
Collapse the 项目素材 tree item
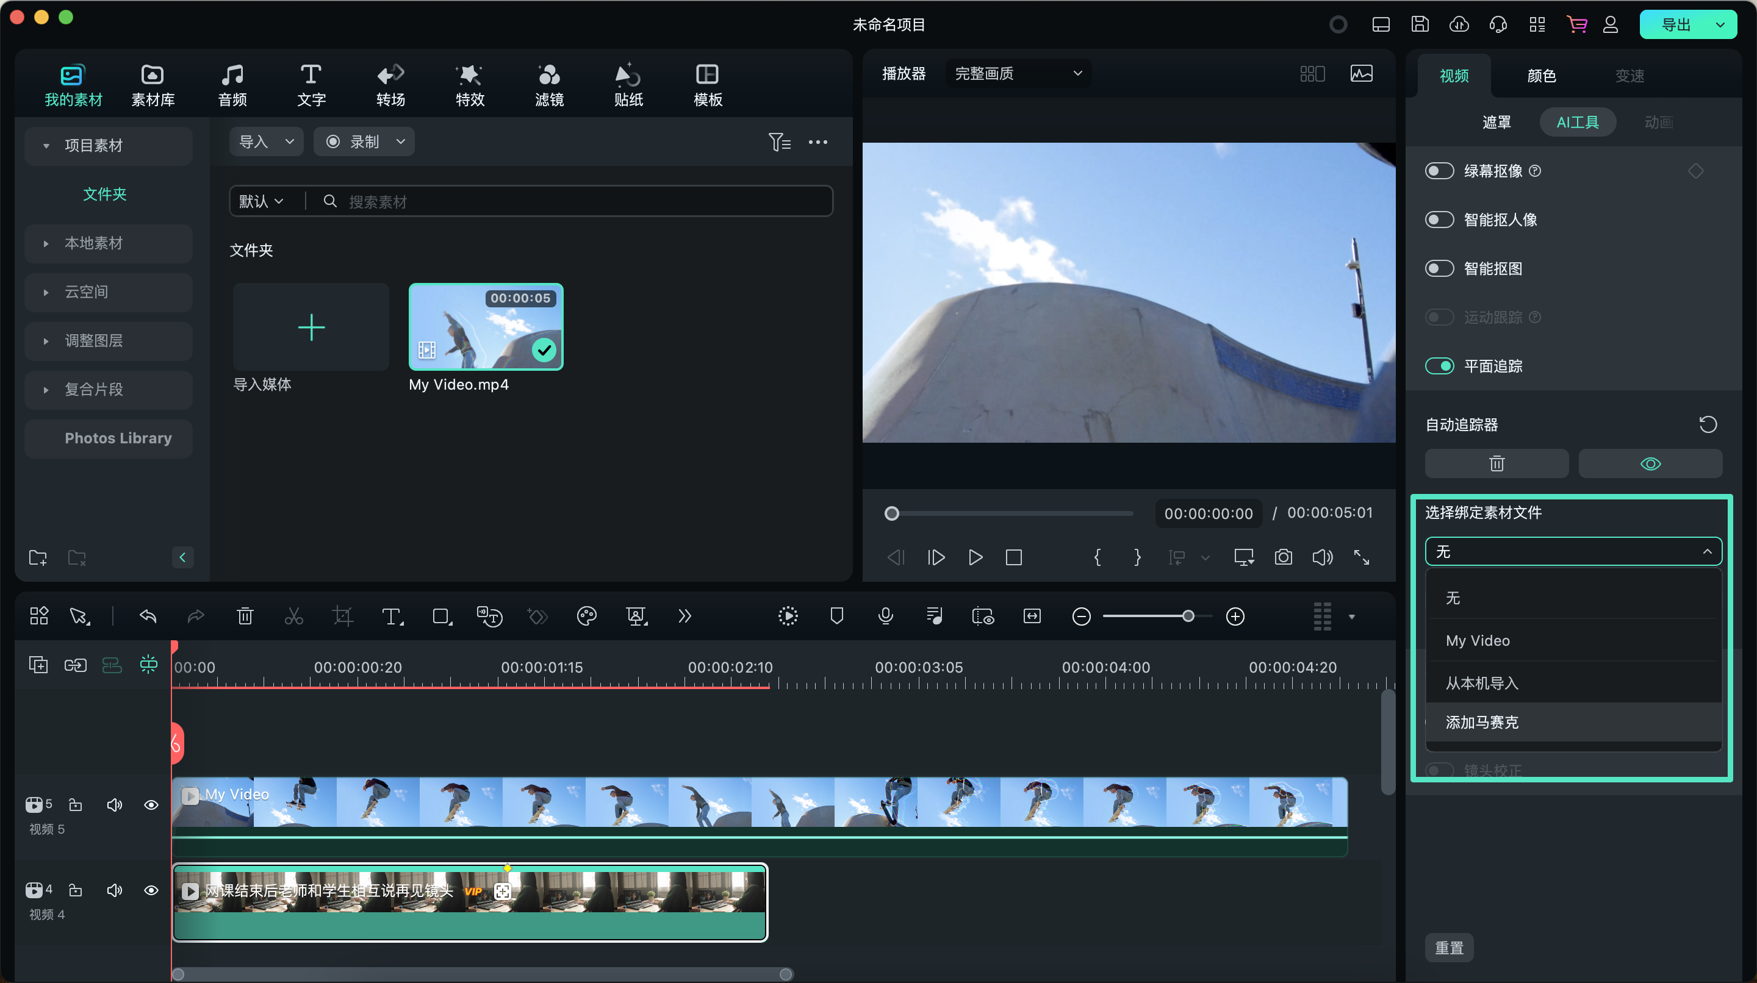click(46, 146)
